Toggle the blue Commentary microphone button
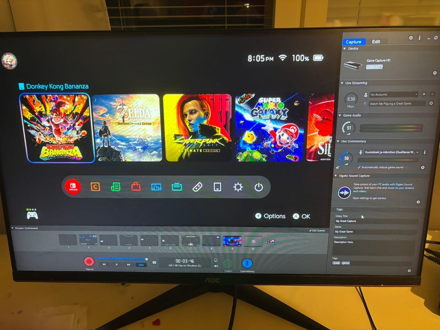Screen dimensions: 440x330 click(247, 263)
